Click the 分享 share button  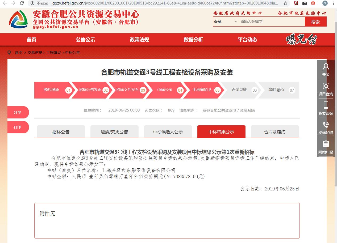tap(18, 112)
